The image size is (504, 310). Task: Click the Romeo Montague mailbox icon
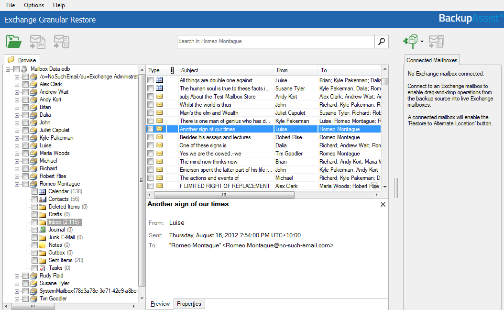34,184
